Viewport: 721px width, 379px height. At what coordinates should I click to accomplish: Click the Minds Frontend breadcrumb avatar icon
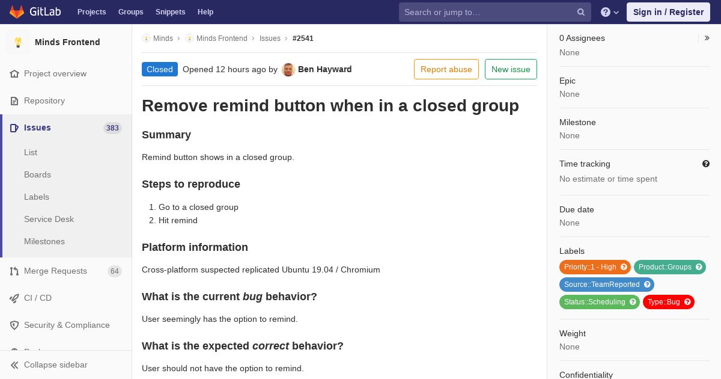coord(189,39)
